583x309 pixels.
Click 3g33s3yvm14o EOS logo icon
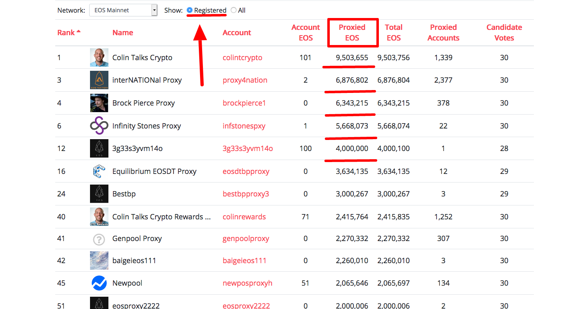coord(99,149)
